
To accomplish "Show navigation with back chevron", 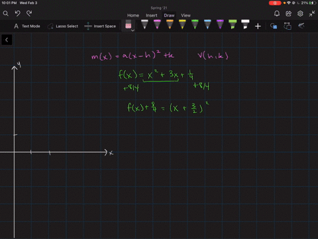I will pyautogui.click(x=7, y=40).
